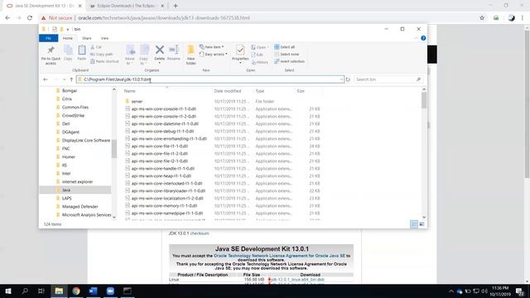Refresh the Explorer address bar
The image size is (530, 298).
348,79
